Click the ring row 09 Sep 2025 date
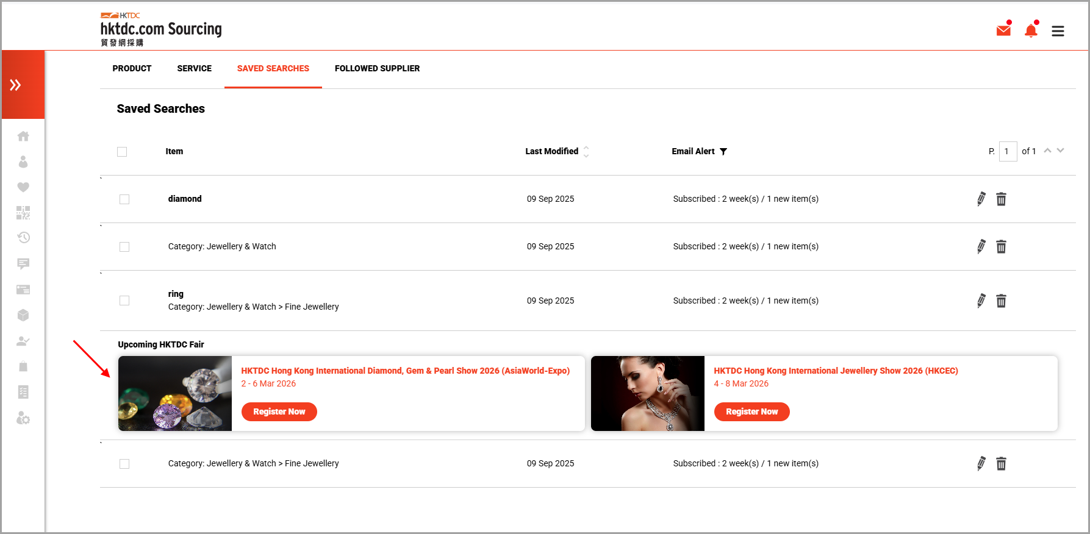The height and width of the screenshot is (534, 1090). click(x=550, y=301)
